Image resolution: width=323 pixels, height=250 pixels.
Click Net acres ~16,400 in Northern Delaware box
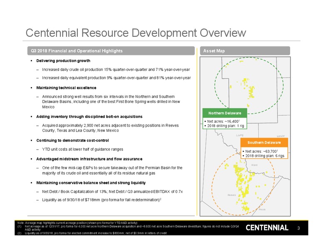coord(223,121)
